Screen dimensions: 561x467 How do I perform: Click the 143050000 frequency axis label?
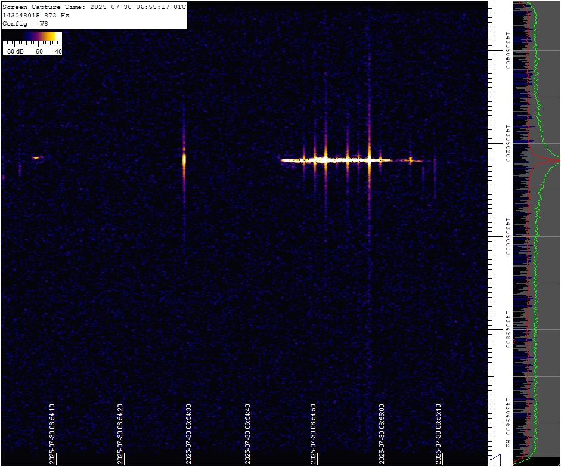point(507,236)
